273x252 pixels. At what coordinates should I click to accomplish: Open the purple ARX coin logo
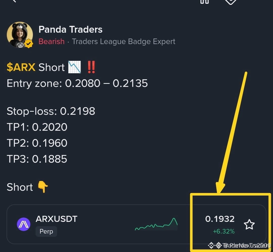coord(24,224)
